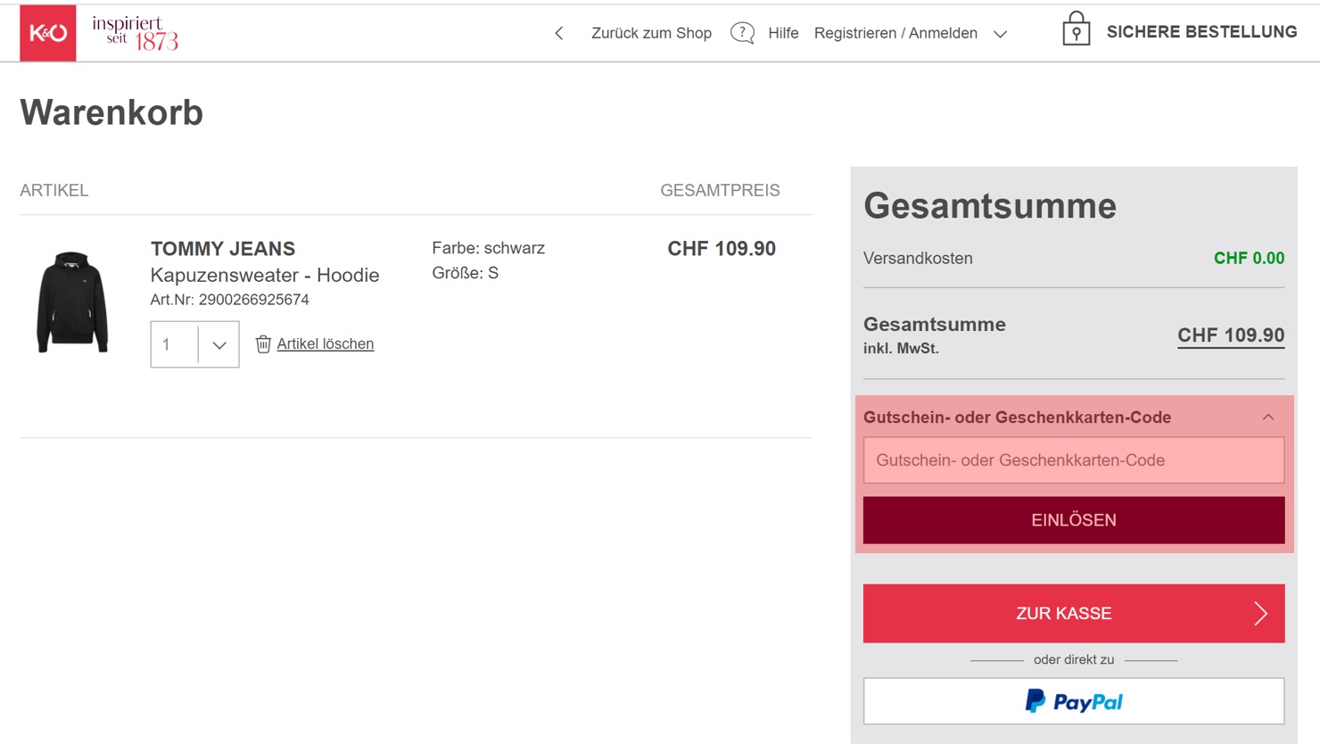
Task: Click the 'inkl. MwSt.' note
Action: (x=901, y=349)
